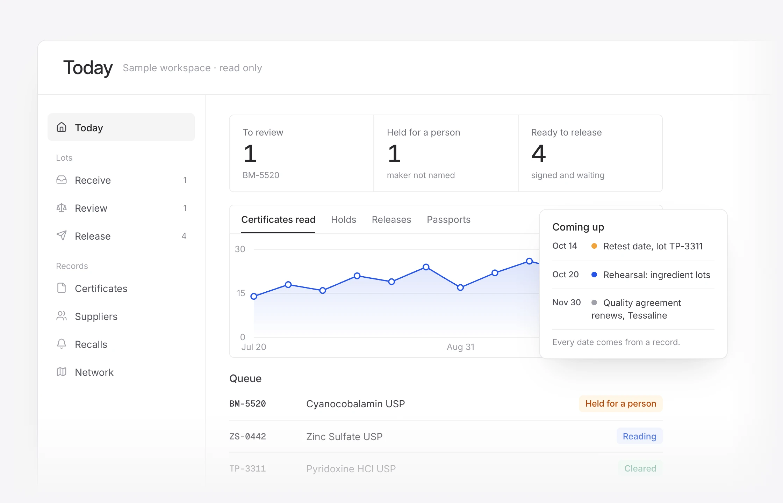Click the Release paper-plane icon
Viewport: 783px width, 503px height.
coord(62,236)
